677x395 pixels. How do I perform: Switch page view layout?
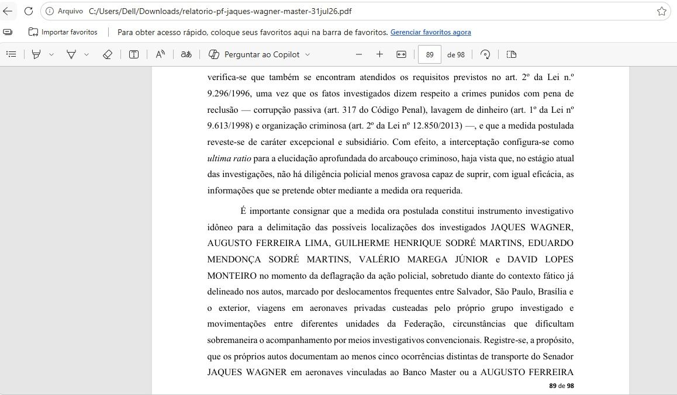click(x=511, y=54)
